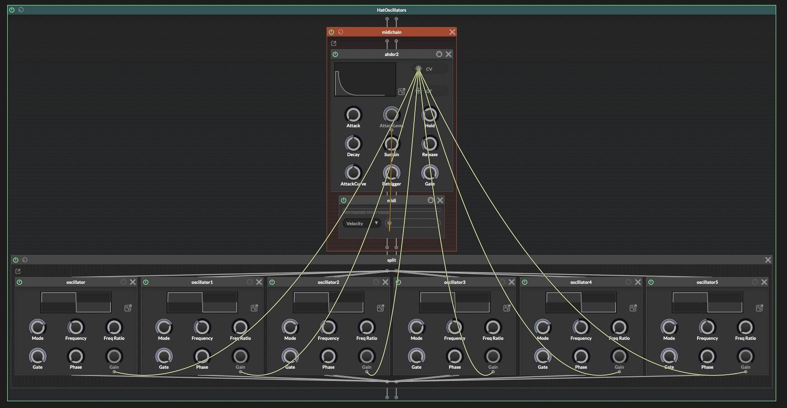
Task: Toggle the split container power button
Action: [x=16, y=260]
